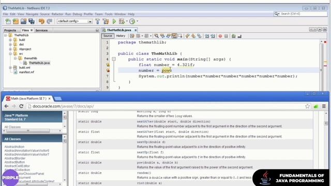Click the Build Project hammer icon
Screen dimensions: 331x186
(98, 21)
